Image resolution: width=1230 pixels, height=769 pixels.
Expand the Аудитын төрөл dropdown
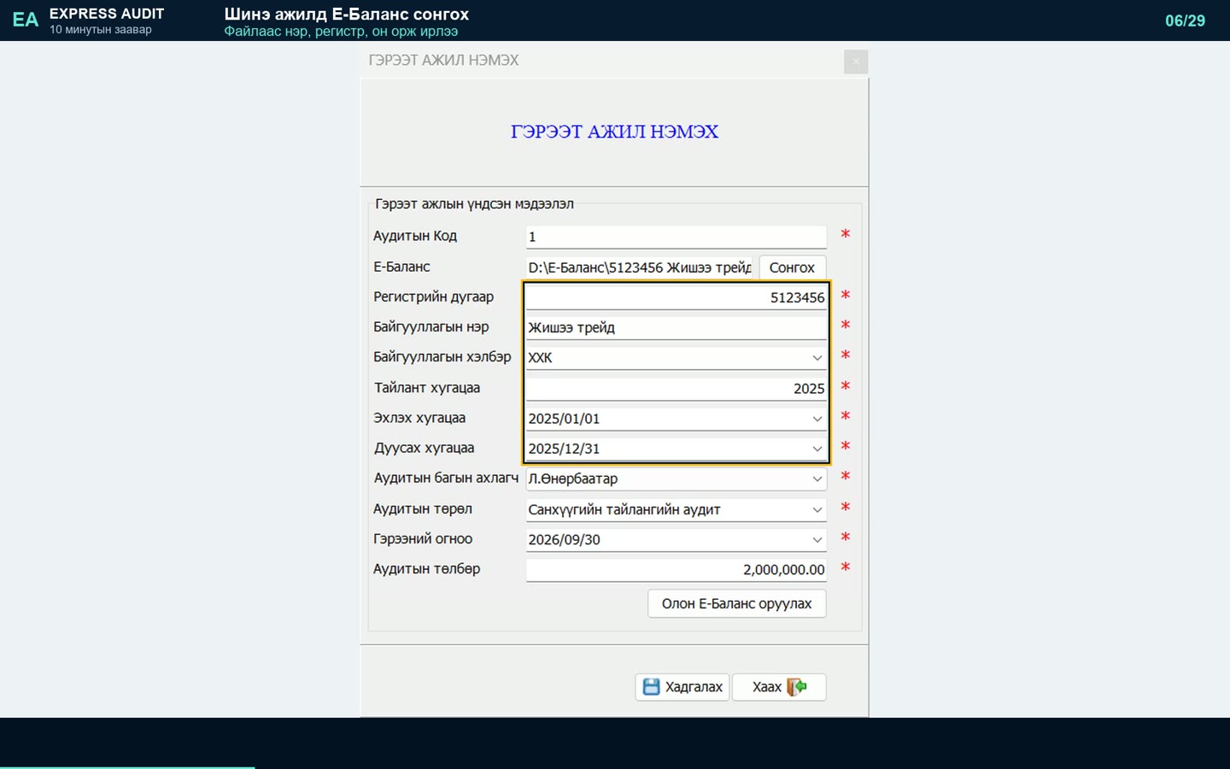click(817, 510)
